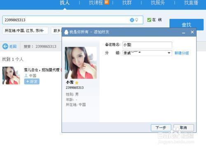The image size is (206, 149).
Task: Click the search result profile photo thumbnail
Action: pos(11,76)
